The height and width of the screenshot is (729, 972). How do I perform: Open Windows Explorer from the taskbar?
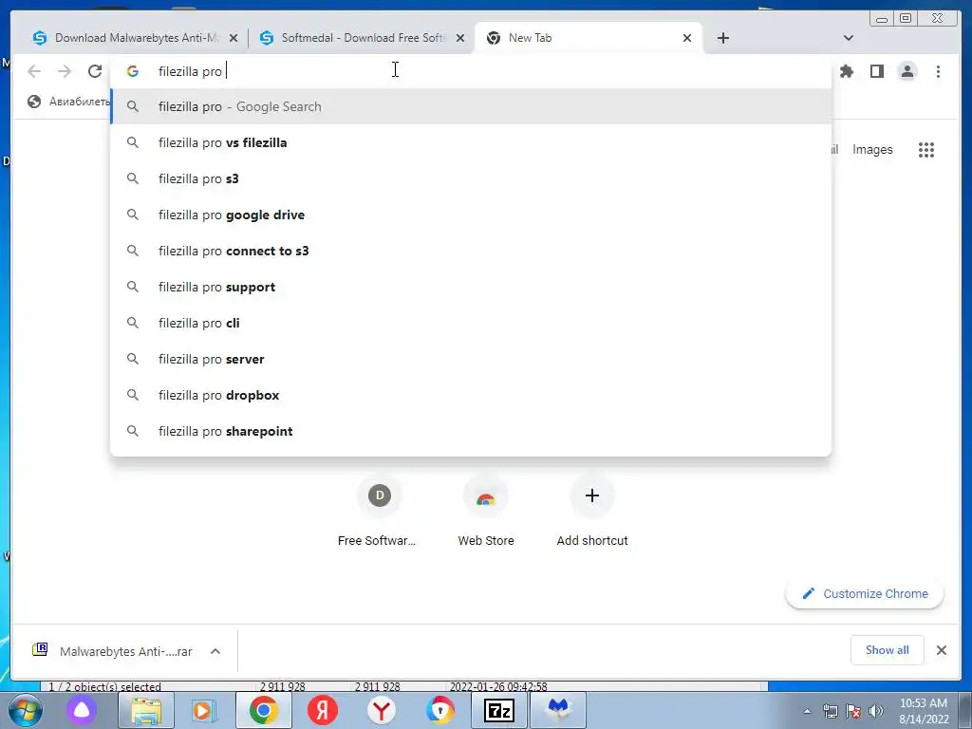tap(145, 710)
